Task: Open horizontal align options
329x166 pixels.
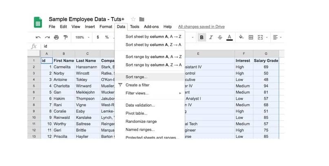Action: click(275, 37)
